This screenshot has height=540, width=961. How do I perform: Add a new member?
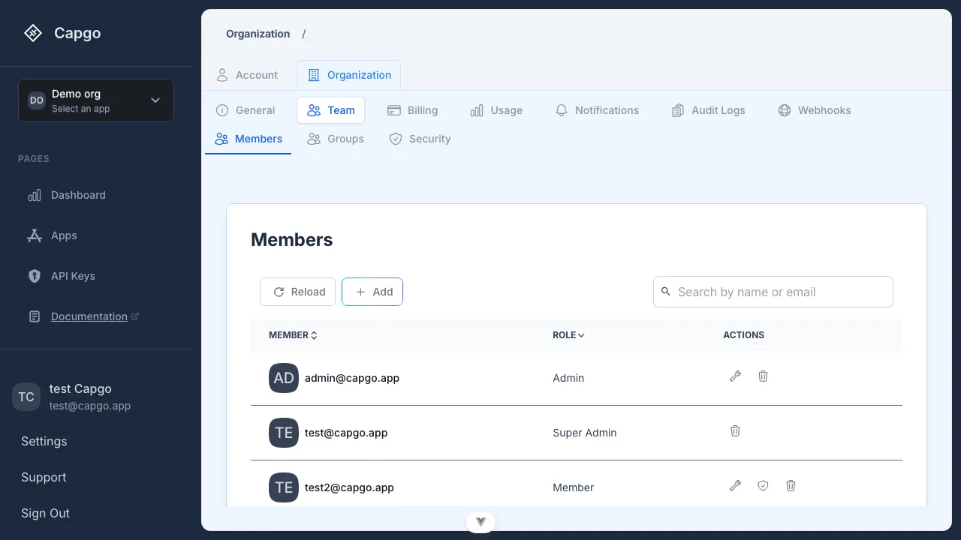(x=372, y=292)
